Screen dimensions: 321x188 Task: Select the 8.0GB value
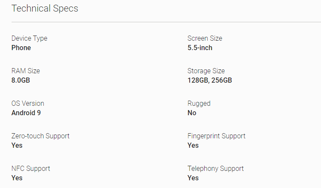(21, 81)
